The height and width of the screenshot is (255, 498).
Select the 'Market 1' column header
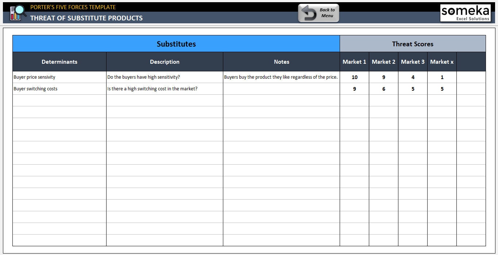[354, 62]
